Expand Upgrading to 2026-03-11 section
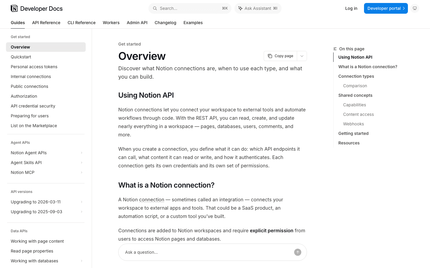The image size is (430, 268). 82,202
